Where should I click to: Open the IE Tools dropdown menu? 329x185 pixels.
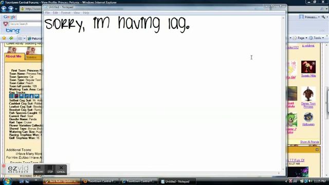click(x=317, y=38)
